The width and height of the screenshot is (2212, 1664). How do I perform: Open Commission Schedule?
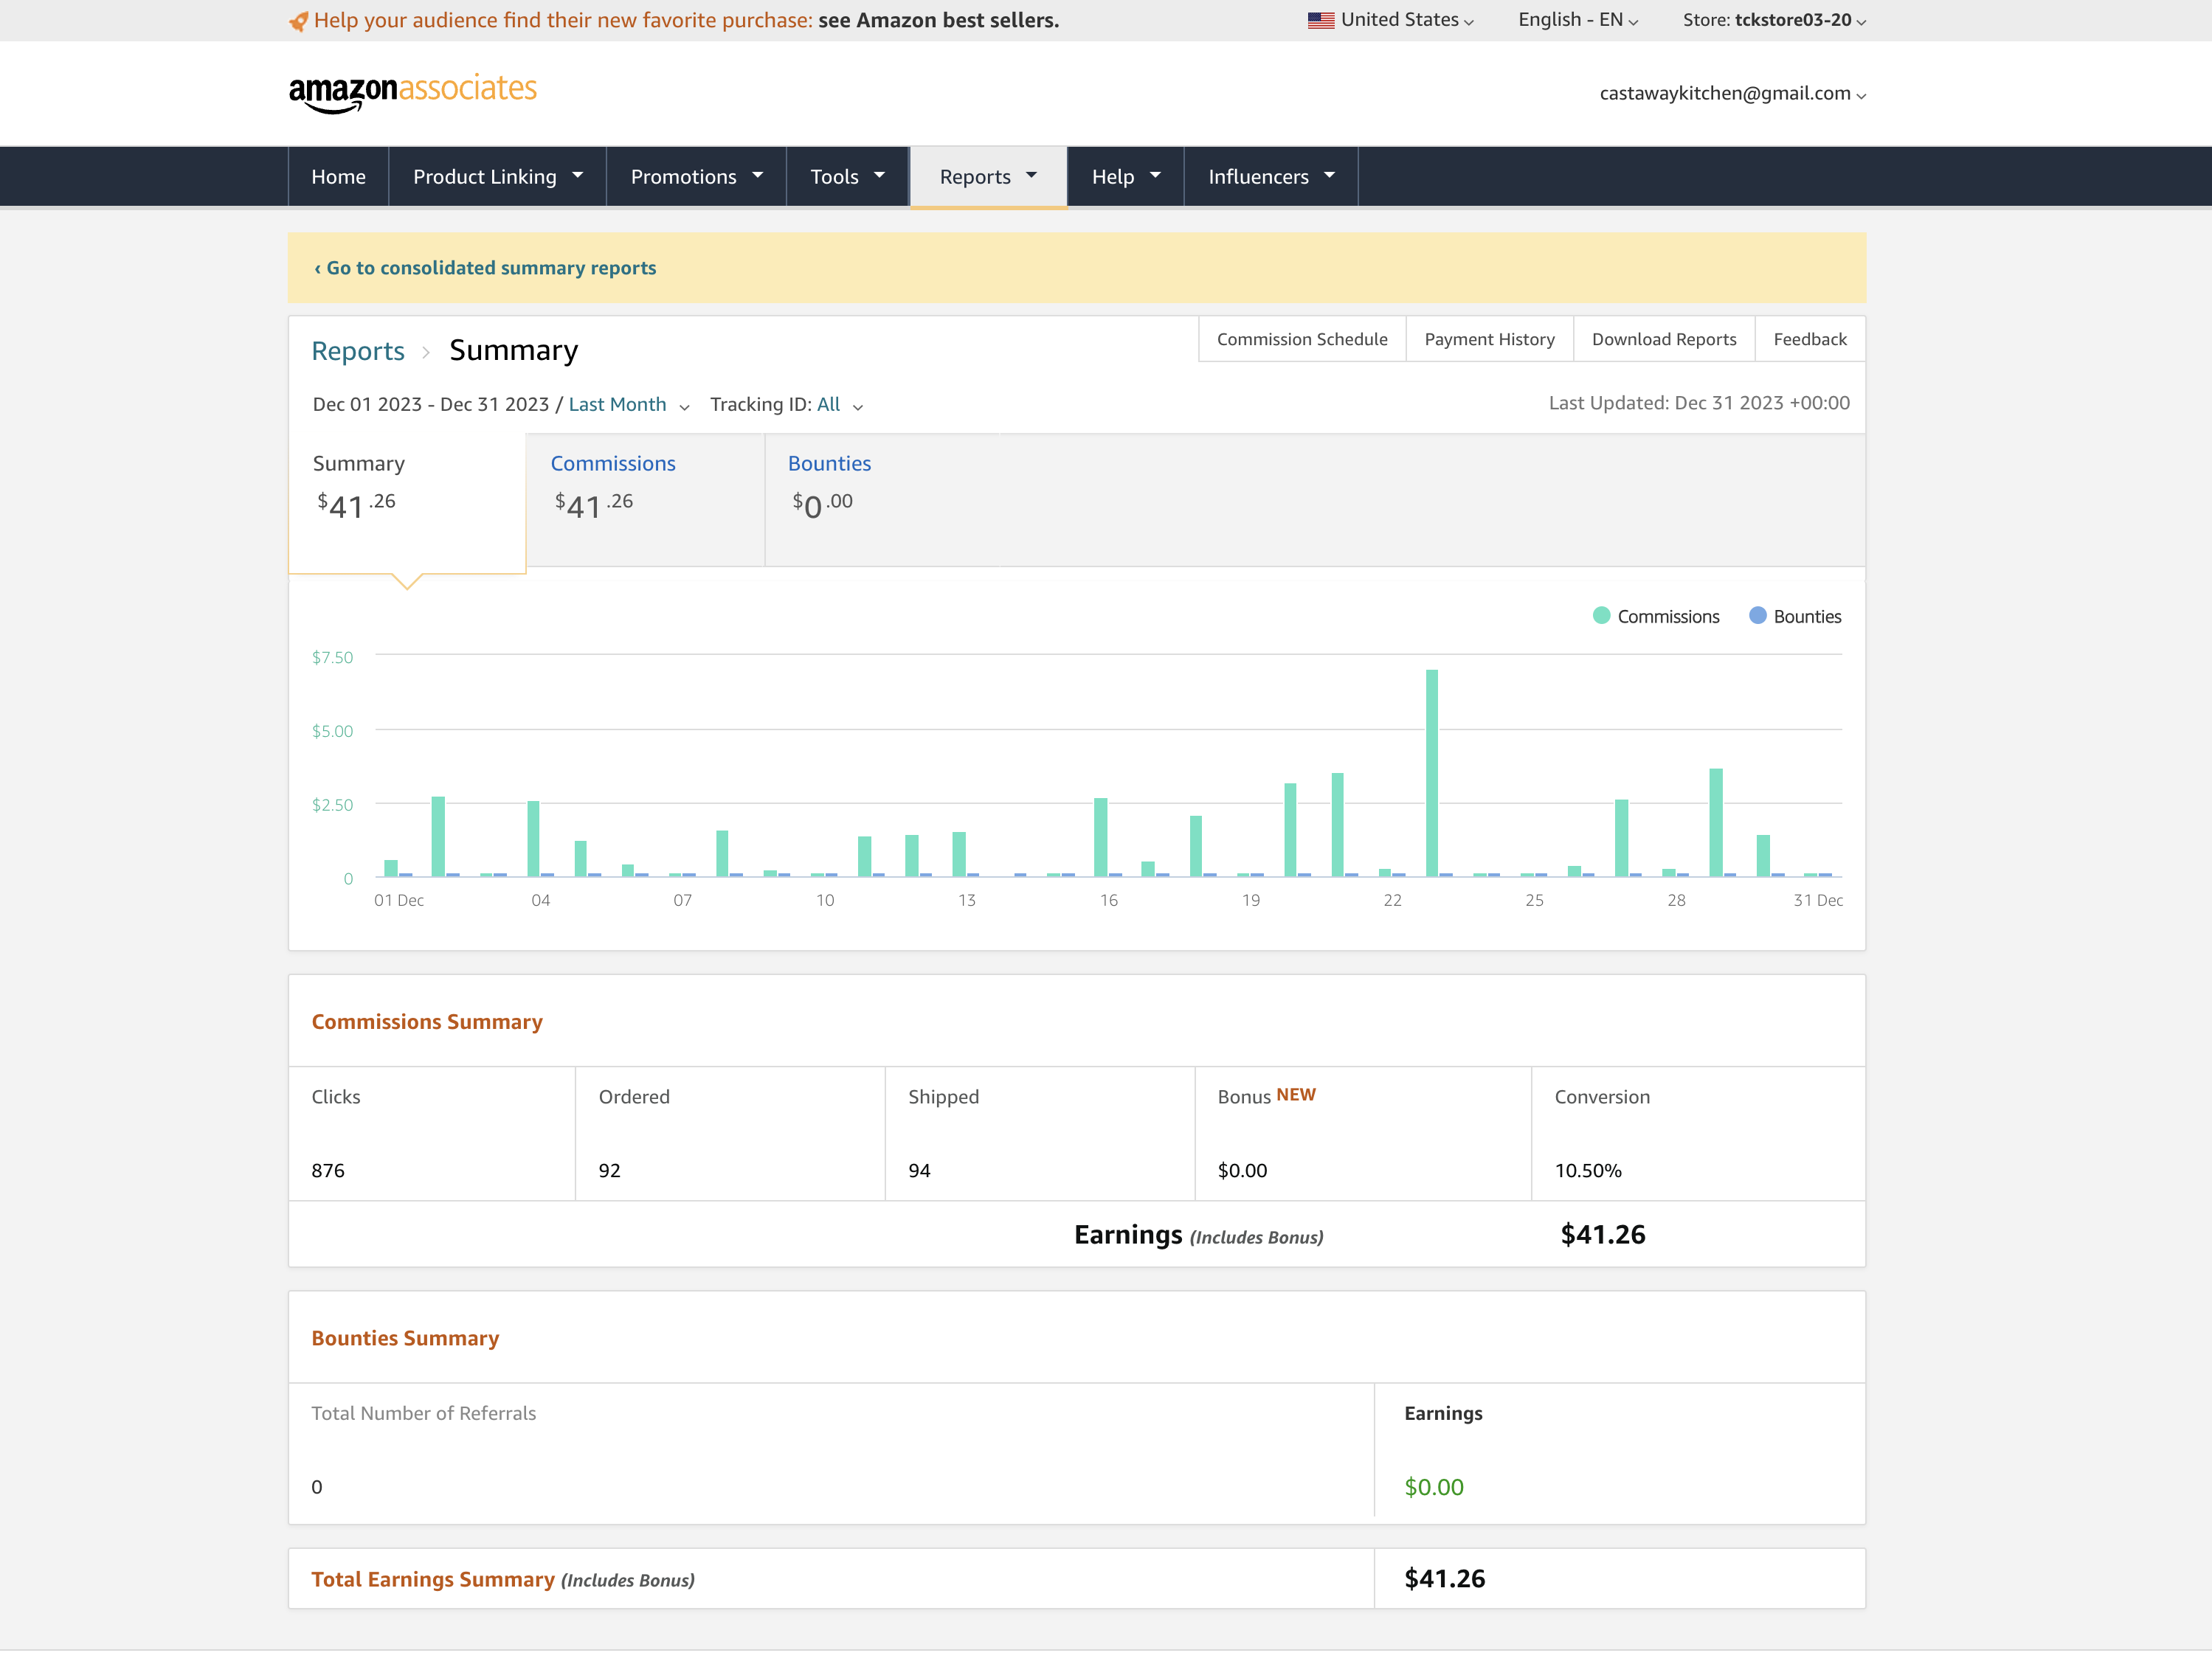(1302, 340)
